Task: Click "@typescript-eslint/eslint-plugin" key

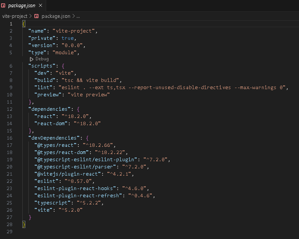Action: (86, 160)
